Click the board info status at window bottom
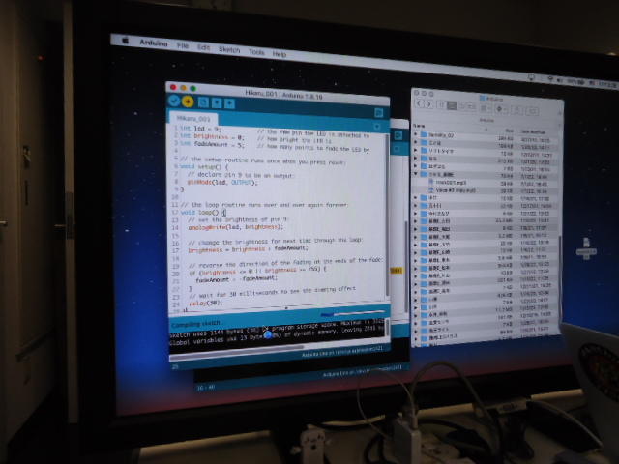Viewport: 619px width, 464px height. 341,352
